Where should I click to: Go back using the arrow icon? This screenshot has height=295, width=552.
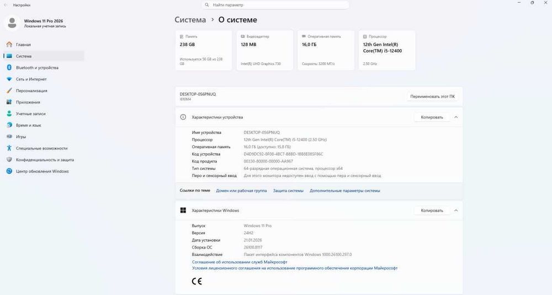point(6,4)
